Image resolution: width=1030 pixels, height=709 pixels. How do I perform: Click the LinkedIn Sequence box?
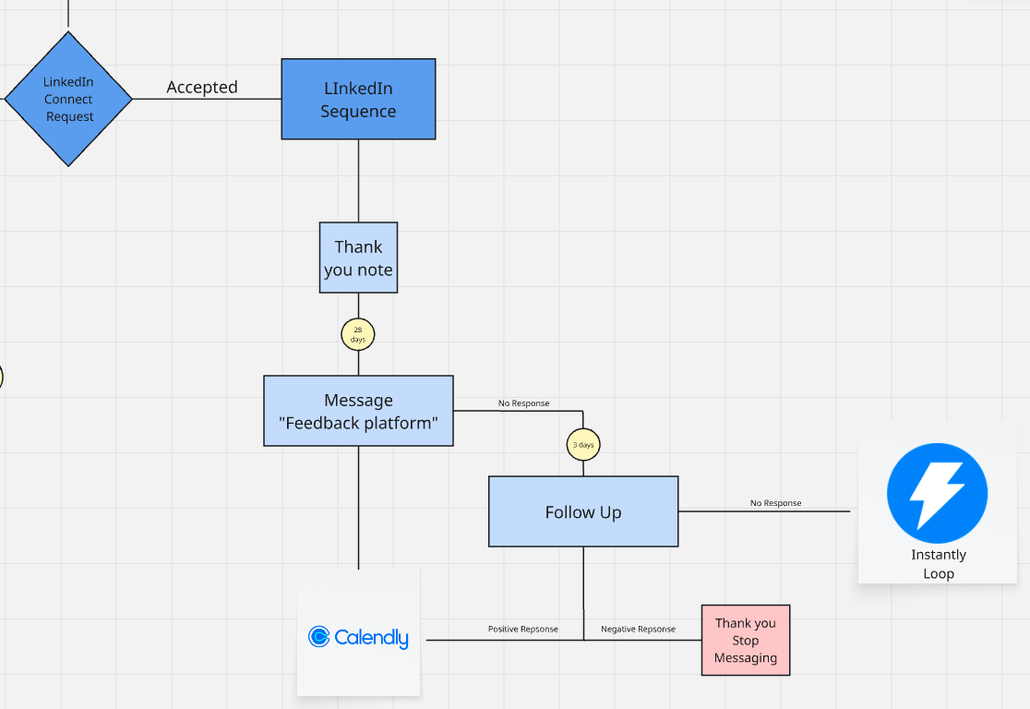point(359,99)
